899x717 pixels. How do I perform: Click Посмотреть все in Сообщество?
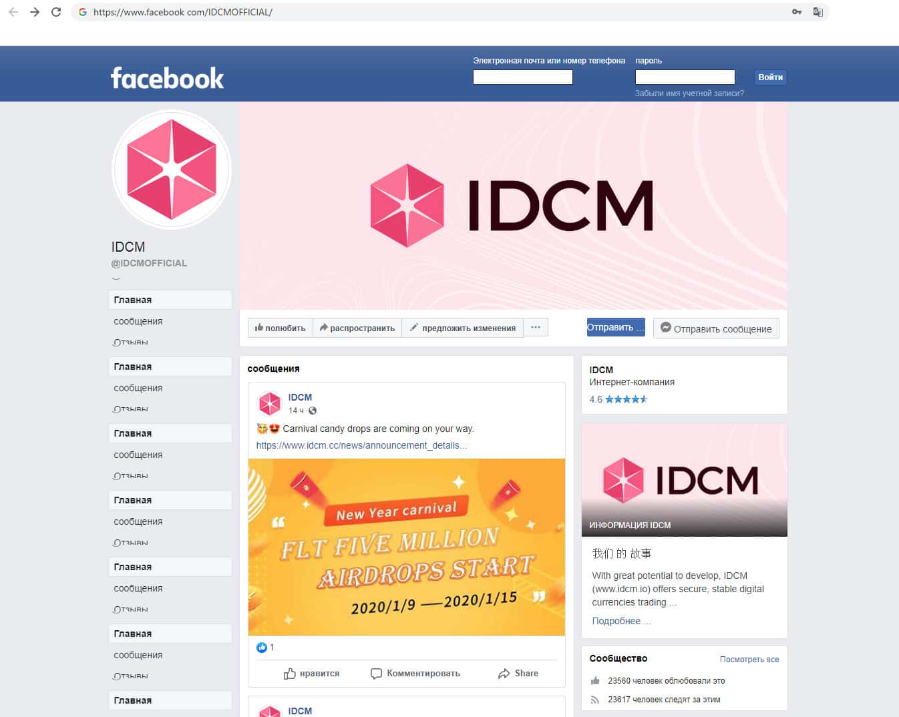point(749,659)
